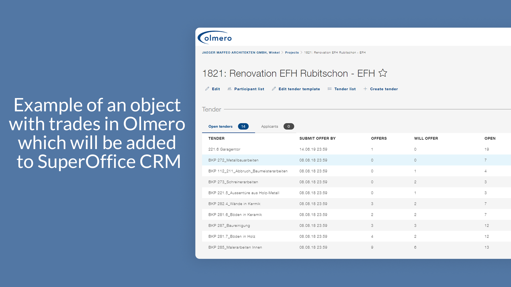This screenshot has height=287, width=511.
Task: Open tender BKP 282.4_Wände in Kermik
Action: (234, 204)
